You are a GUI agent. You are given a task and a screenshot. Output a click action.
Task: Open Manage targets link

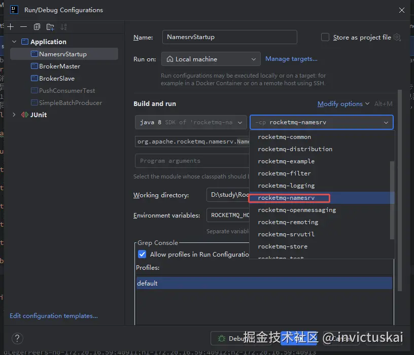(x=291, y=59)
